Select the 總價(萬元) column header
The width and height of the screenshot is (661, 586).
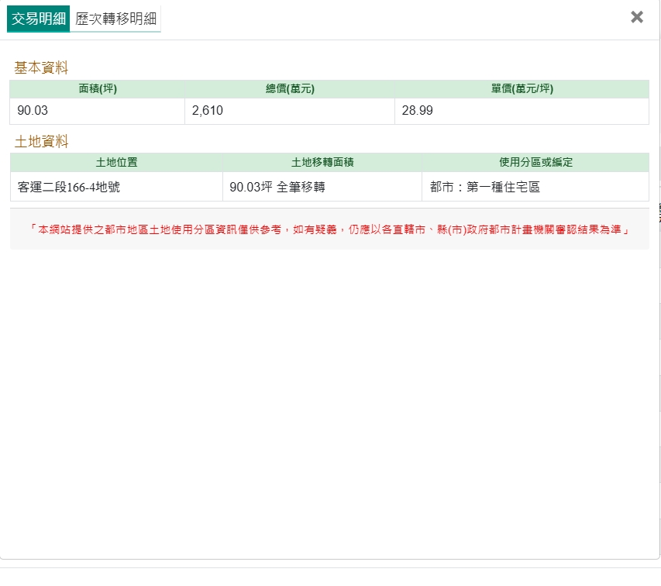click(x=290, y=89)
